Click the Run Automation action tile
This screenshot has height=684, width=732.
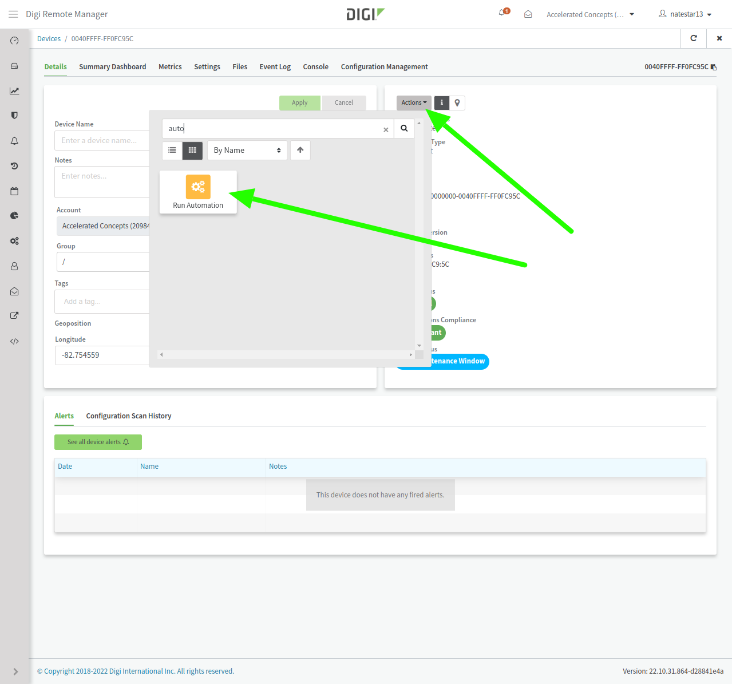[x=198, y=192]
